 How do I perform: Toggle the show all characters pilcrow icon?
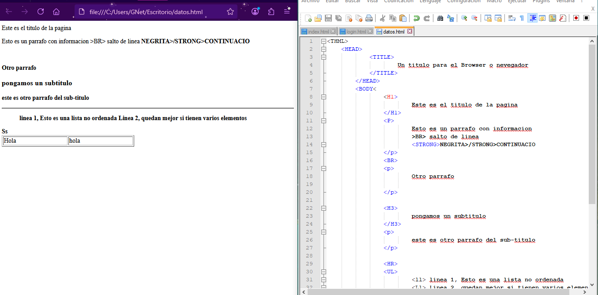pyautogui.click(x=522, y=18)
